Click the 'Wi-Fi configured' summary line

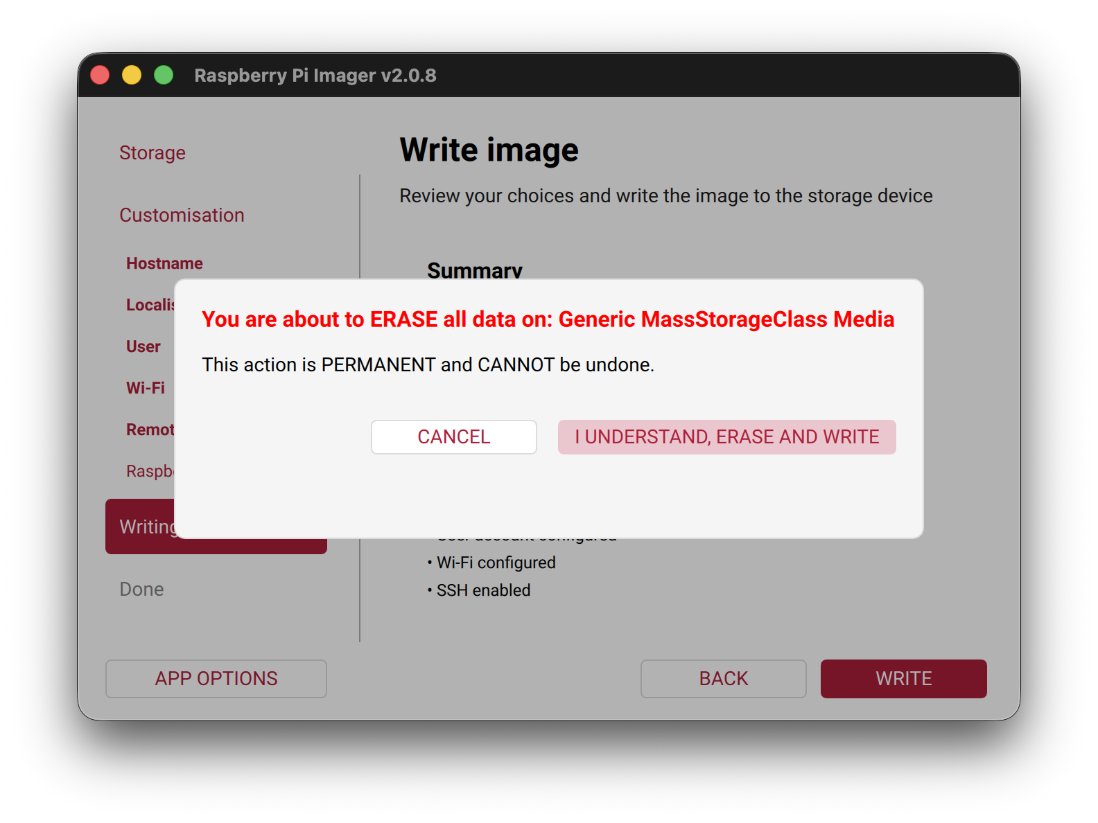[x=491, y=563]
